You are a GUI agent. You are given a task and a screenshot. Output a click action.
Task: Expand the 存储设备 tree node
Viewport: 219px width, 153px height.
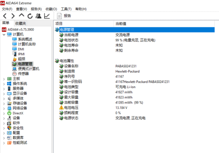point(4,104)
